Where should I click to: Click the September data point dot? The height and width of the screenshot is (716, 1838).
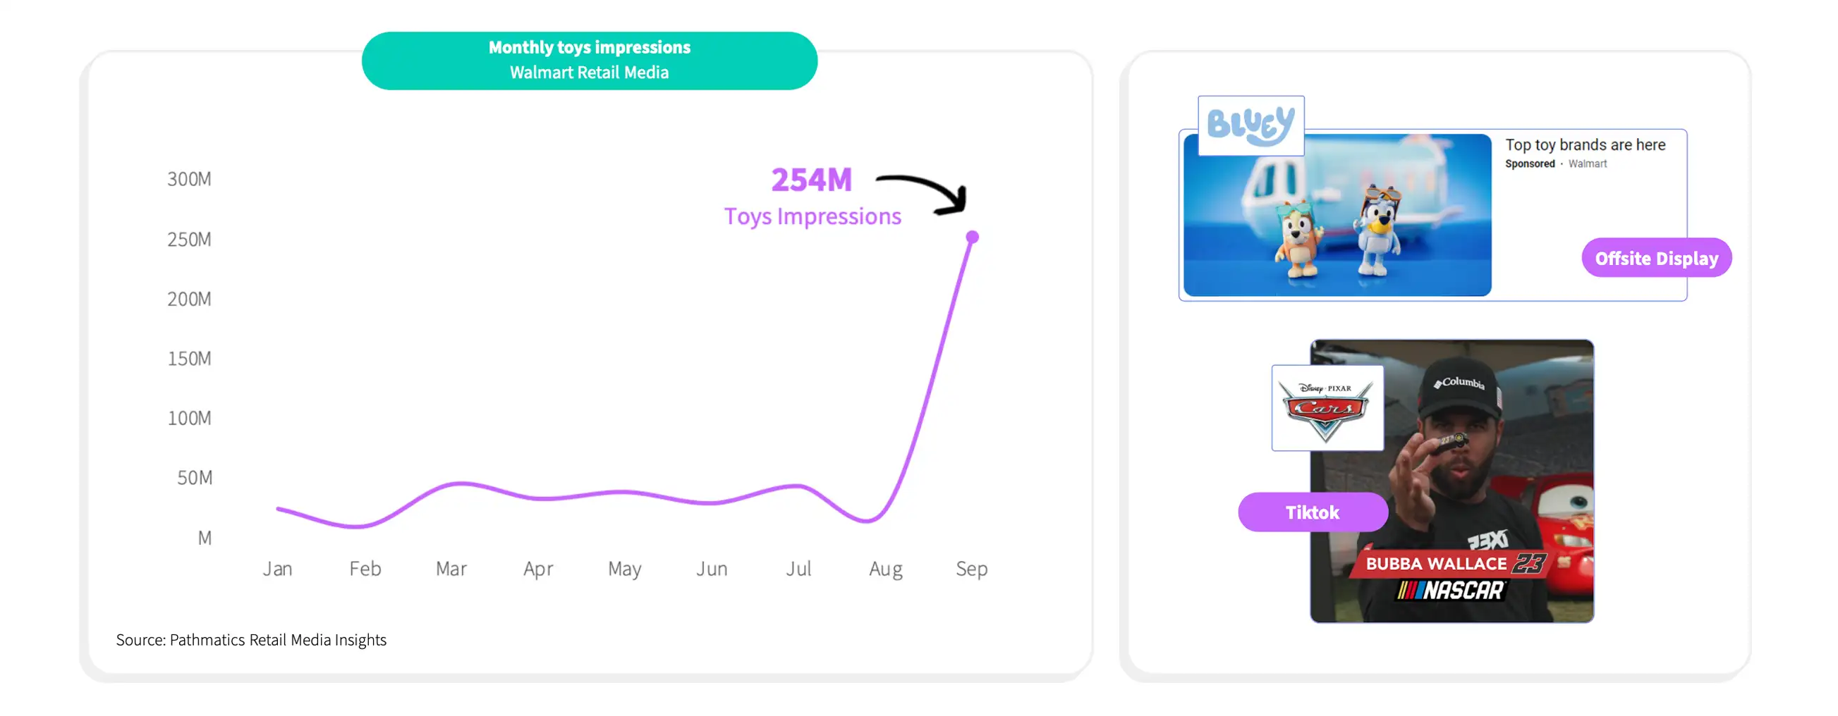pos(972,237)
